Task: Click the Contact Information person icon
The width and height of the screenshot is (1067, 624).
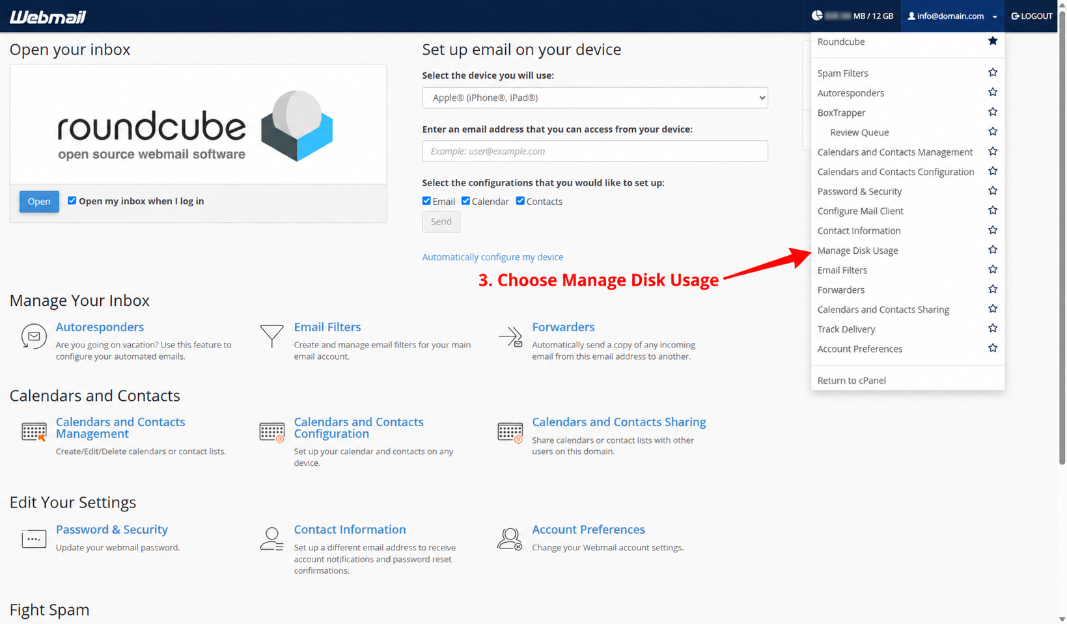Action: point(271,539)
